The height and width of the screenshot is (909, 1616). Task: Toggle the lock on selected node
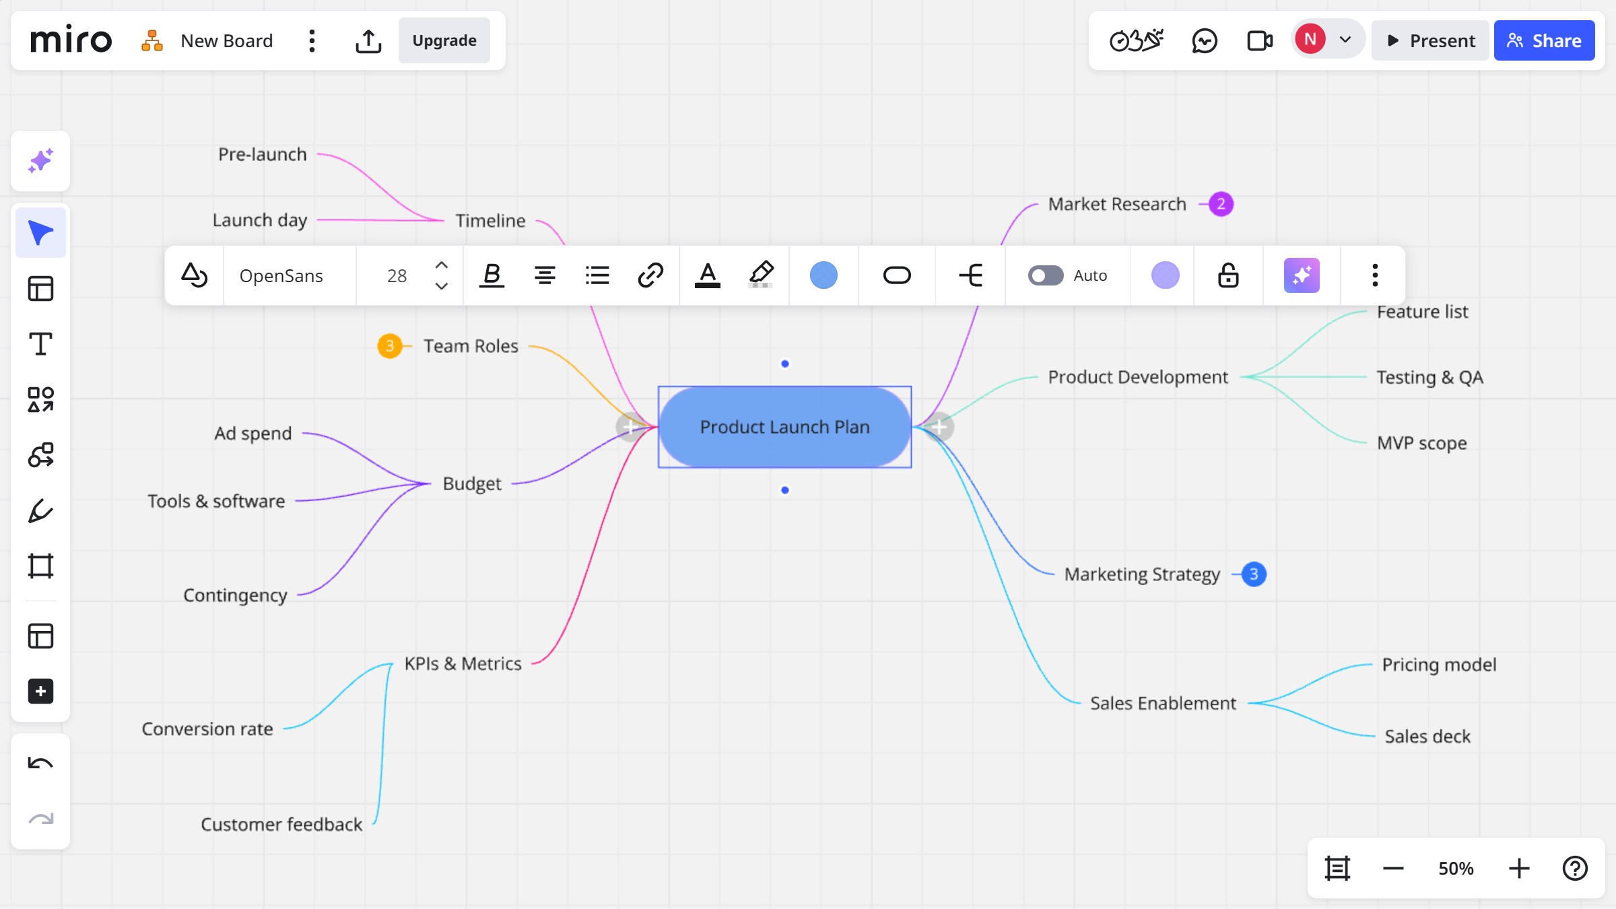[1228, 275]
